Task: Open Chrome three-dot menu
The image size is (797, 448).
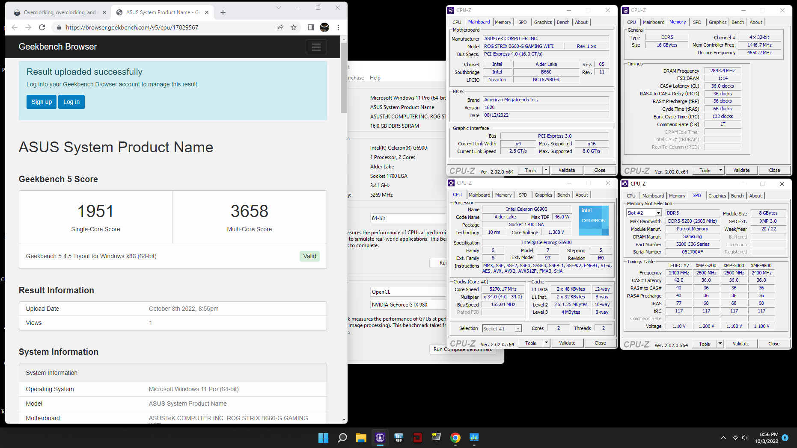Action: click(338, 27)
